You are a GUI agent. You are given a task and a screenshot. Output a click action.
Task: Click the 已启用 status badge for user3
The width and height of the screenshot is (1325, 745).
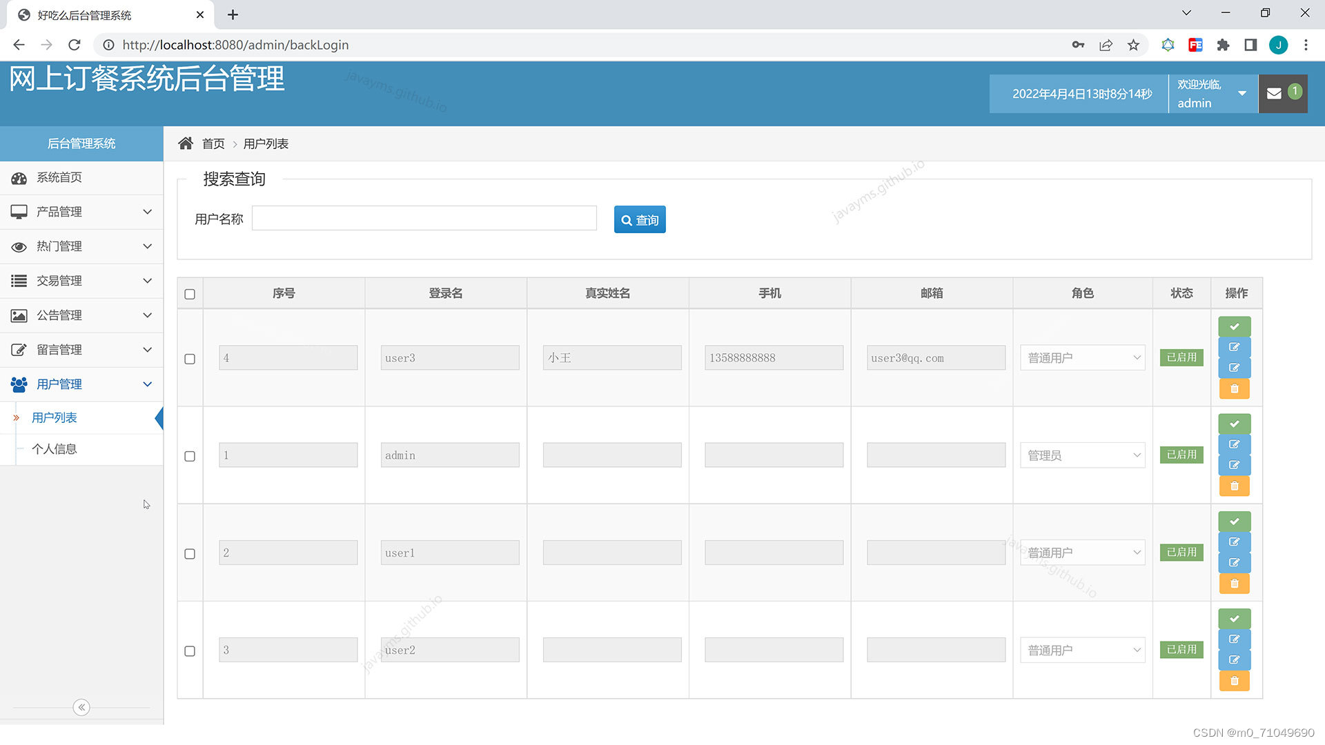1181,357
